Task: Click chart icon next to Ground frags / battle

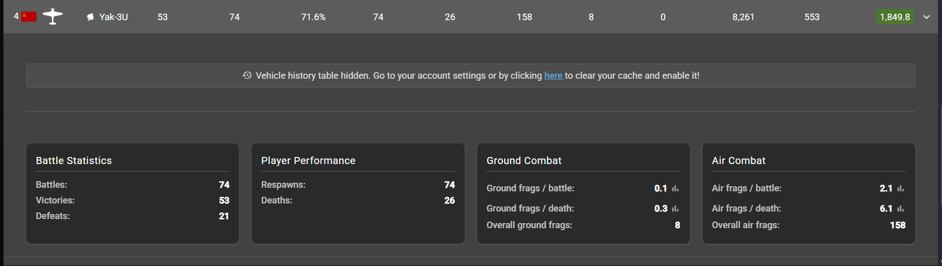Action: point(675,188)
